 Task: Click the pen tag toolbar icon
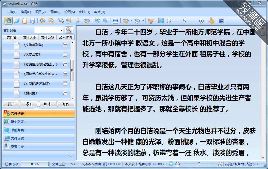[137, 21]
